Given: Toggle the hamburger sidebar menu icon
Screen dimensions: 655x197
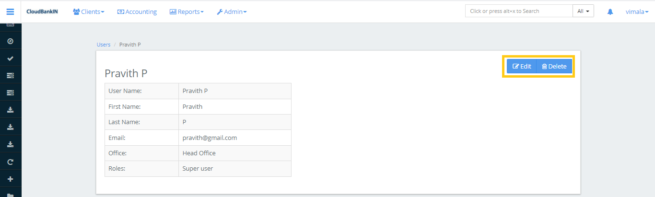Looking at the screenshot, I should point(10,12).
